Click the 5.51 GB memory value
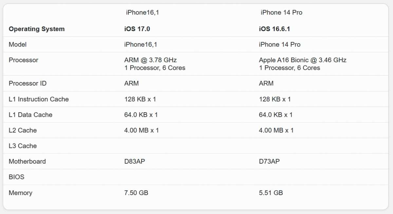 271,193
